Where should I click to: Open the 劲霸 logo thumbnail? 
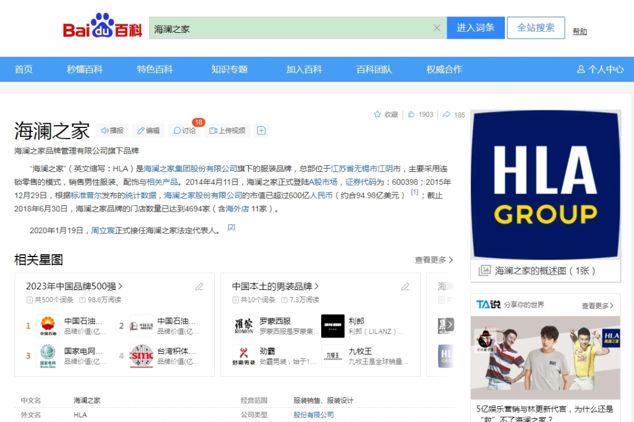pyautogui.click(x=244, y=356)
